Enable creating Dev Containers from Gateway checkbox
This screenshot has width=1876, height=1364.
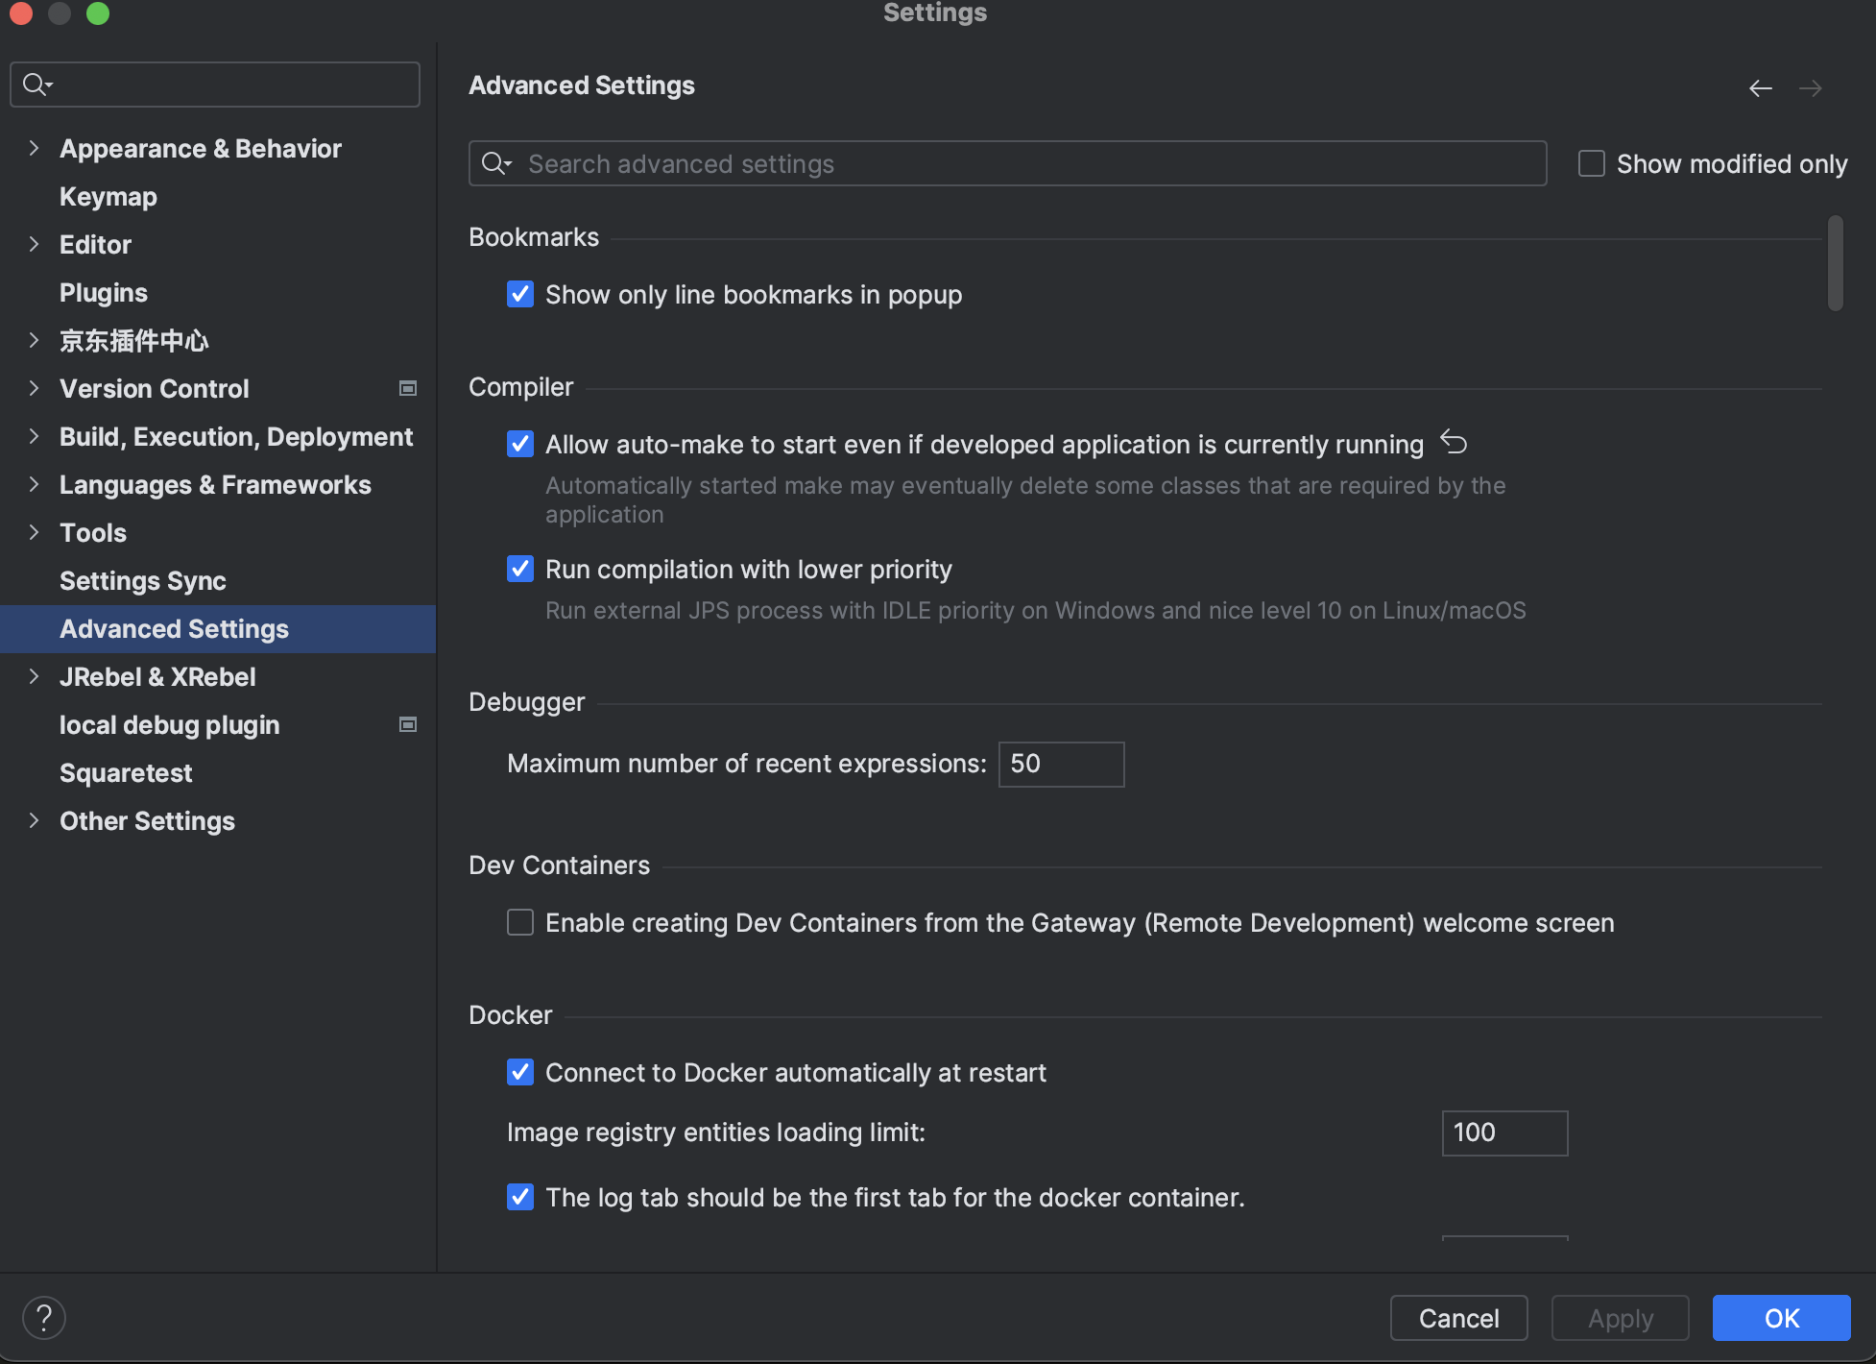(520, 922)
